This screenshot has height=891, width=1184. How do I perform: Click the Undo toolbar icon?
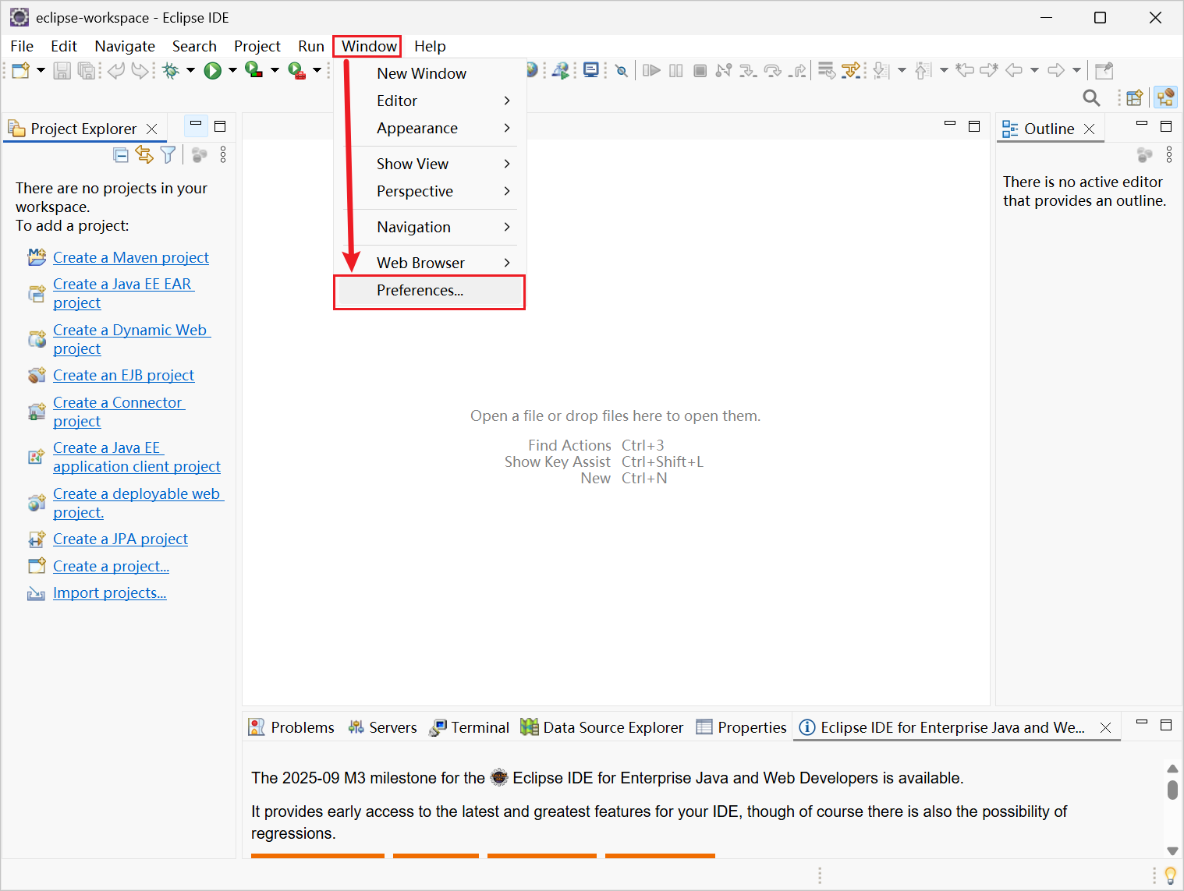[116, 71]
